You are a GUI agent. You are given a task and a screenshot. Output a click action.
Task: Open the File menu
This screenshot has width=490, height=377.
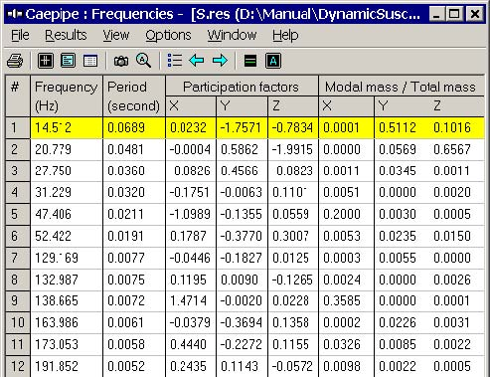[20, 35]
